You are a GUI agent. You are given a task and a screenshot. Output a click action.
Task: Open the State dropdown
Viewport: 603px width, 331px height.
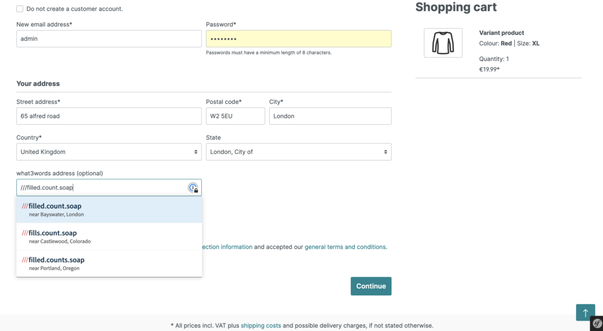pyautogui.click(x=298, y=152)
